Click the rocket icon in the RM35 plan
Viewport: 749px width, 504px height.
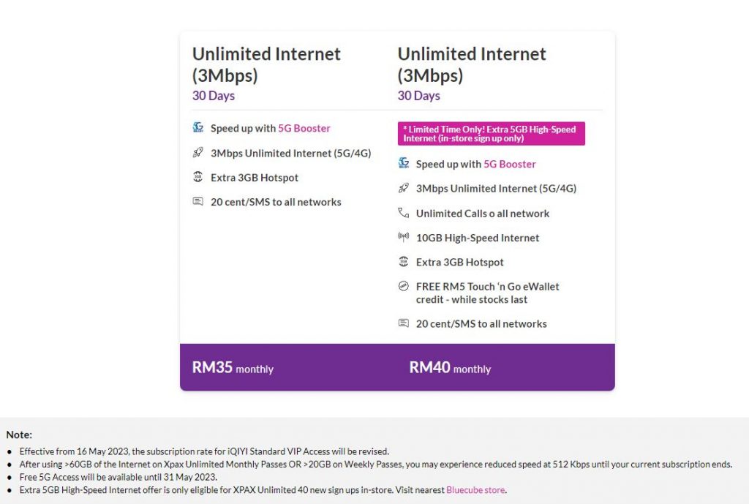point(197,153)
